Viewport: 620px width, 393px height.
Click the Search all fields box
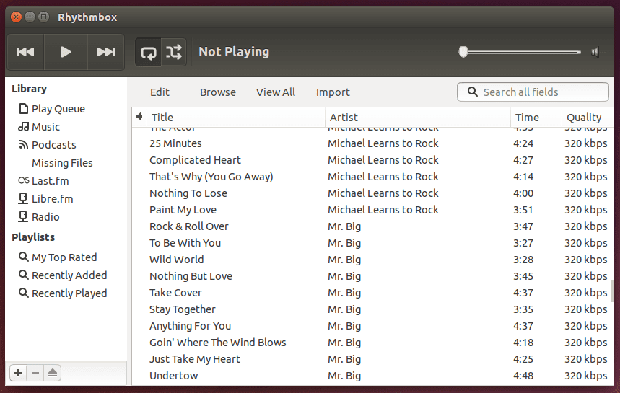tap(541, 92)
